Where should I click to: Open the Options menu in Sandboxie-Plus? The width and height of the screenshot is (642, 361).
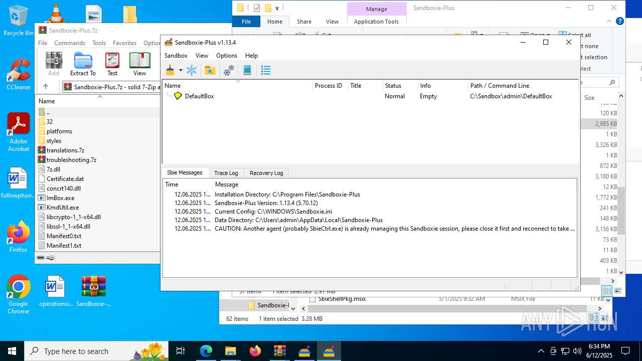[227, 56]
